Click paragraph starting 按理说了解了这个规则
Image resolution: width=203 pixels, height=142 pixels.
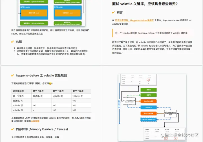coord(152,47)
